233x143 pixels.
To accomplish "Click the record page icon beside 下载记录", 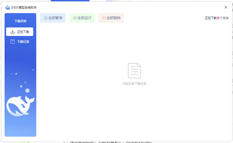I will coord(13,42).
